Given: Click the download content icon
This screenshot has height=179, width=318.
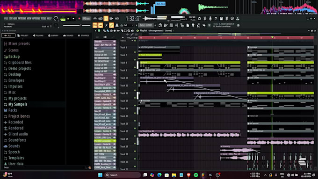Looking at the screenshot, I should click(238, 19).
